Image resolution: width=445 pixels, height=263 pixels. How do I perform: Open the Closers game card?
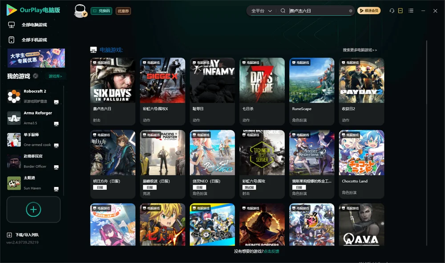point(212,224)
